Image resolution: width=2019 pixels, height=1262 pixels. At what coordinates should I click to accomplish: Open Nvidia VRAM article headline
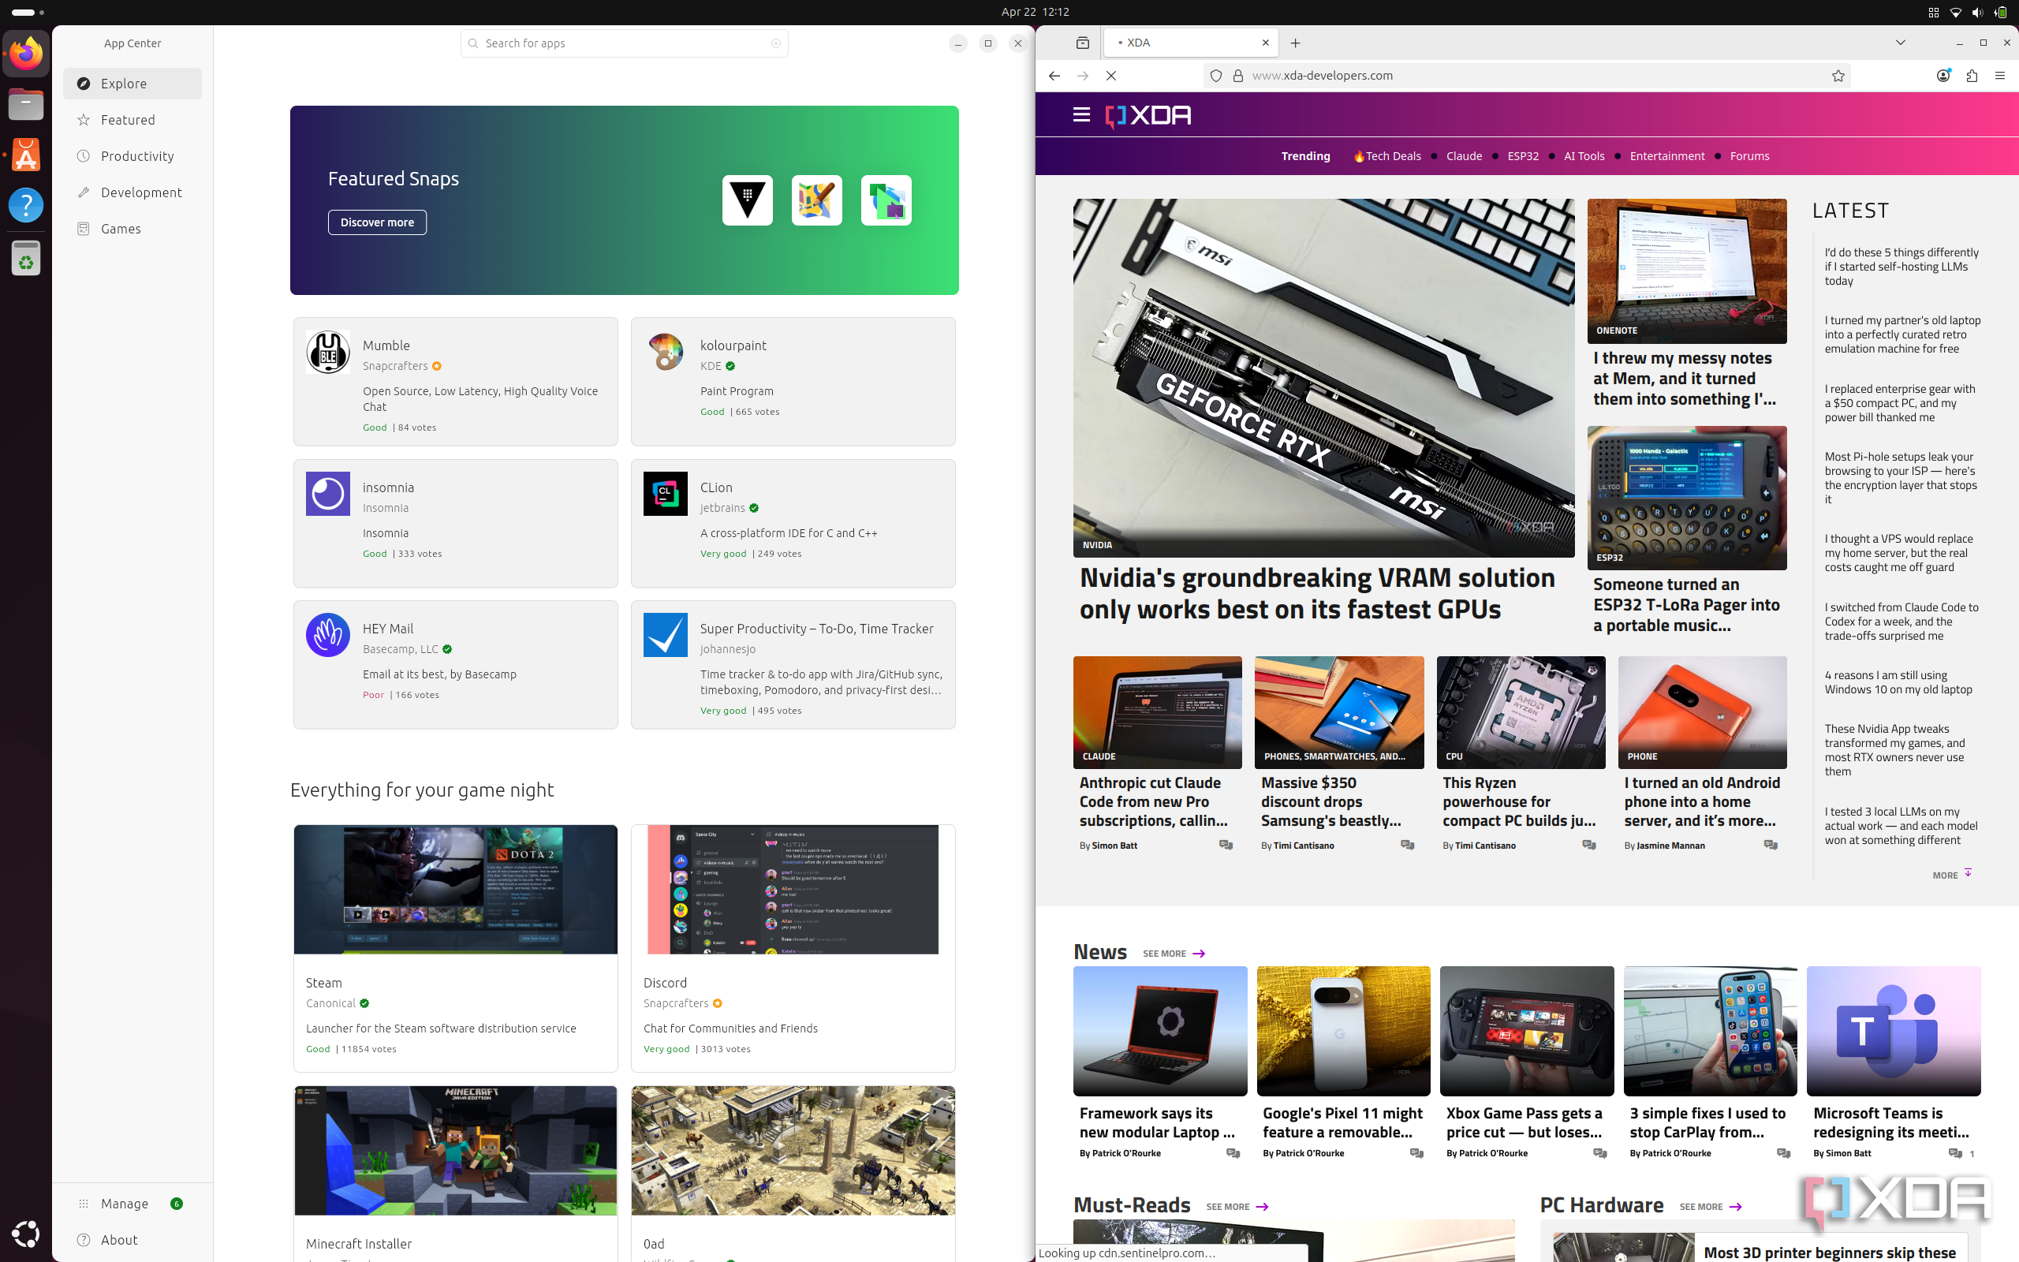1317,593
